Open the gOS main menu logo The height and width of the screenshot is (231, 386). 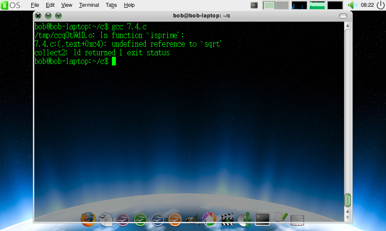pyautogui.click(x=11, y=5)
